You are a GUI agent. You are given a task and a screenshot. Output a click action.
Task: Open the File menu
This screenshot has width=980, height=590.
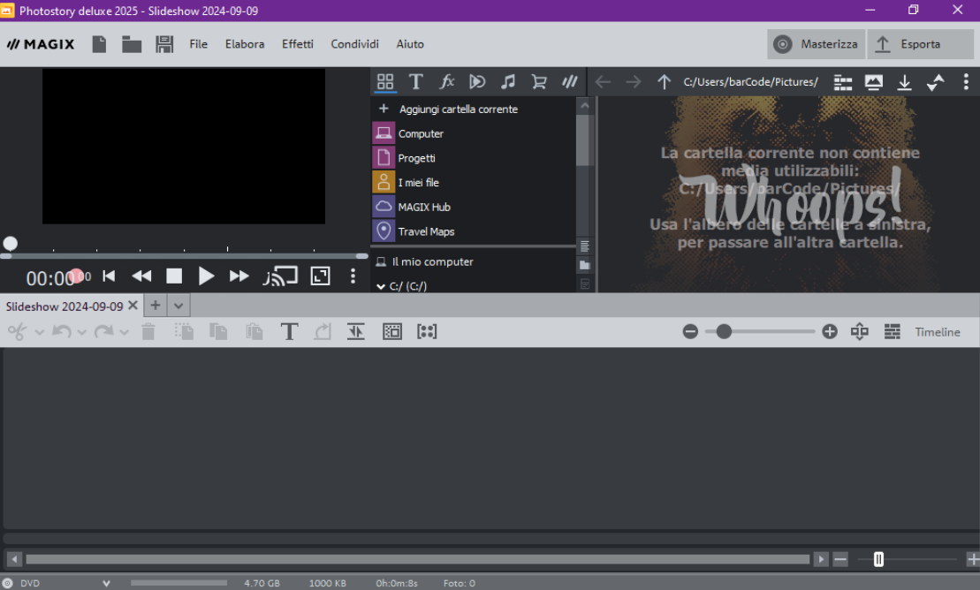(x=198, y=44)
